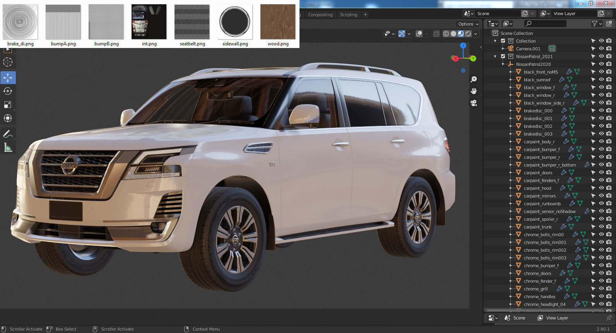The image size is (616, 333).
Task: Select carpaint_body_r in the outliner
Action: [x=539, y=141]
